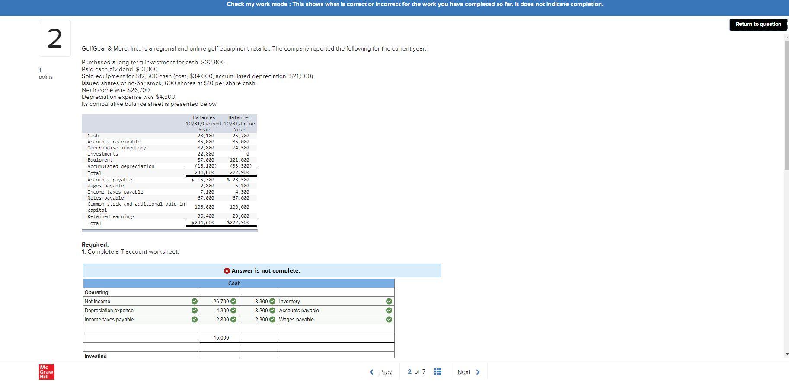Viewport: 789px width, 381px height.
Task: Select the Net income worksheet cell
Action: 141,302
